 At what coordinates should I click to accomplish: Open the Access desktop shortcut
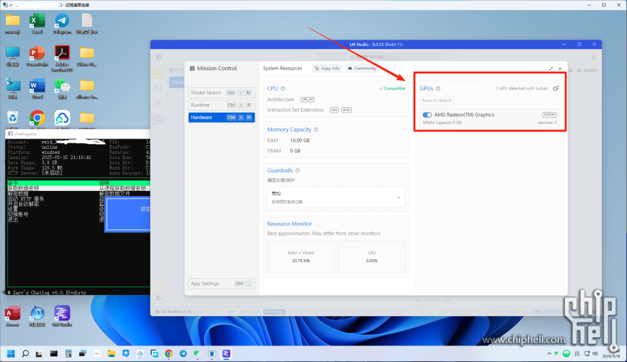point(12,317)
